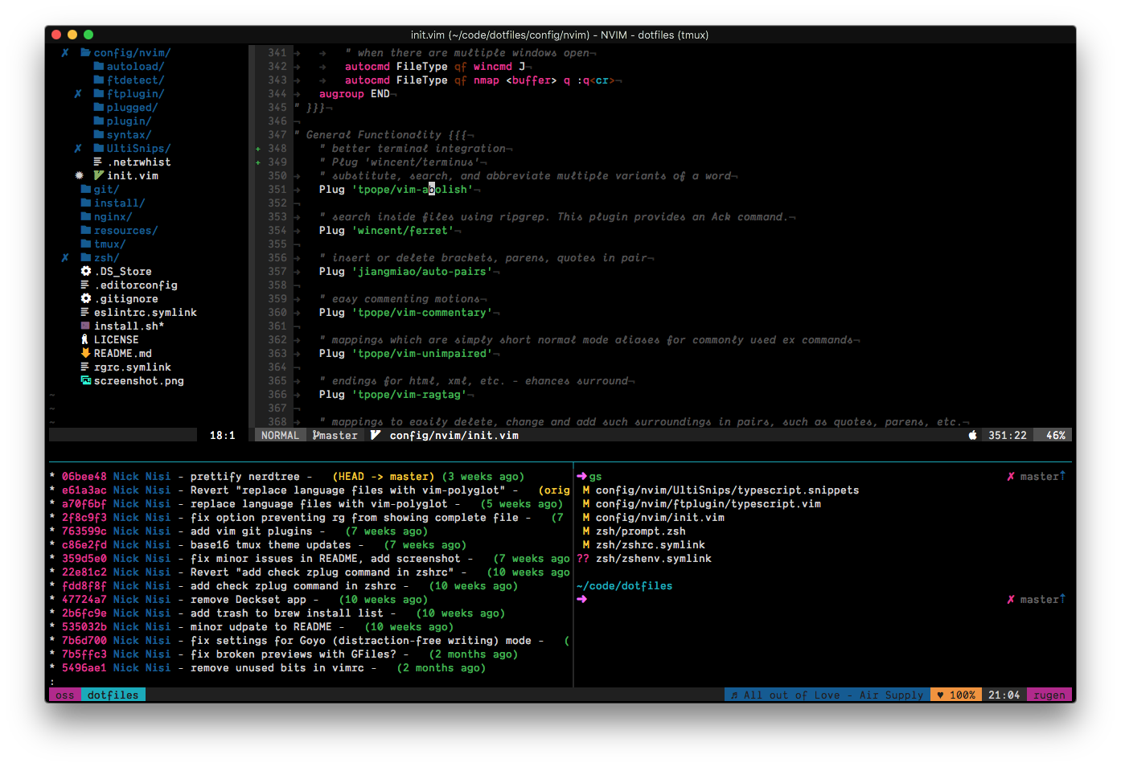Switch to the oss tmux session tab
The image size is (1121, 767).
(x=65, y=695)
